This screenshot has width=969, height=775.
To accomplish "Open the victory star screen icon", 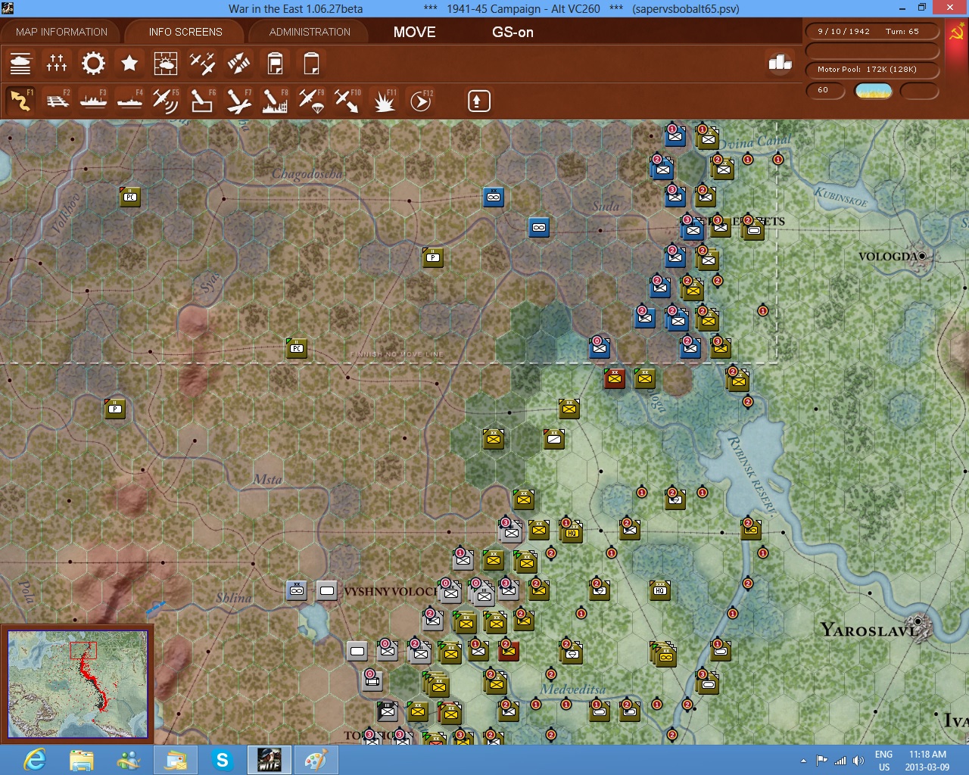I will (x=129, y=63).
